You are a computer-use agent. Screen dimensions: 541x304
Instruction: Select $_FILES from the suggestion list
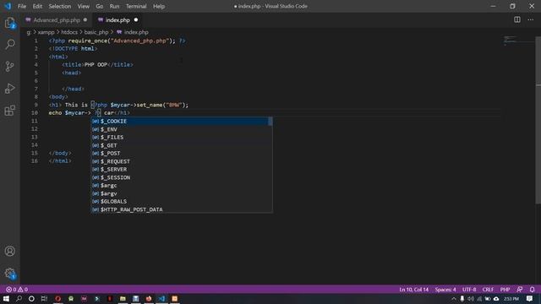point(180,137)
